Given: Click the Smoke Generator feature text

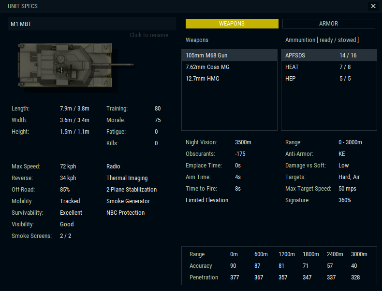Looking at the screenshot, I should pyautogui.click(x=128, y=201).
